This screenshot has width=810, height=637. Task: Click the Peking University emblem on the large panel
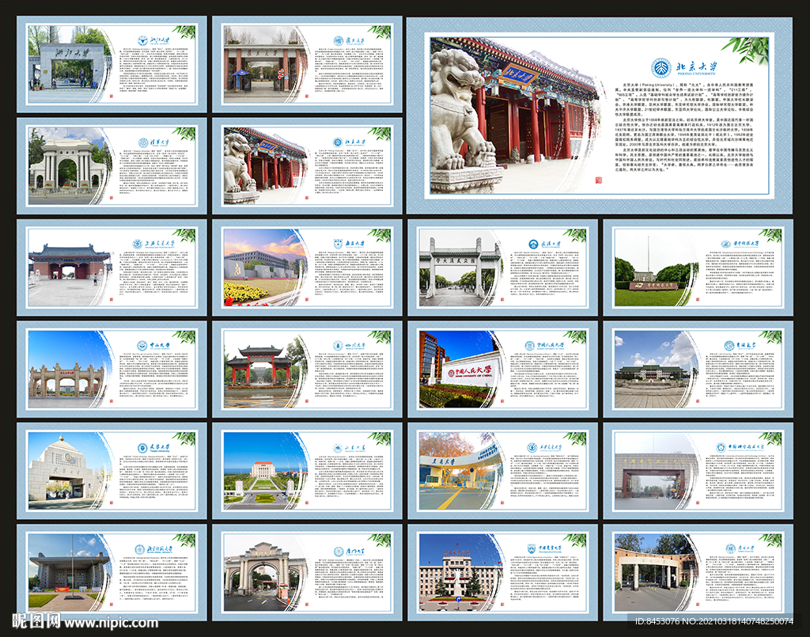click(660, 68)
